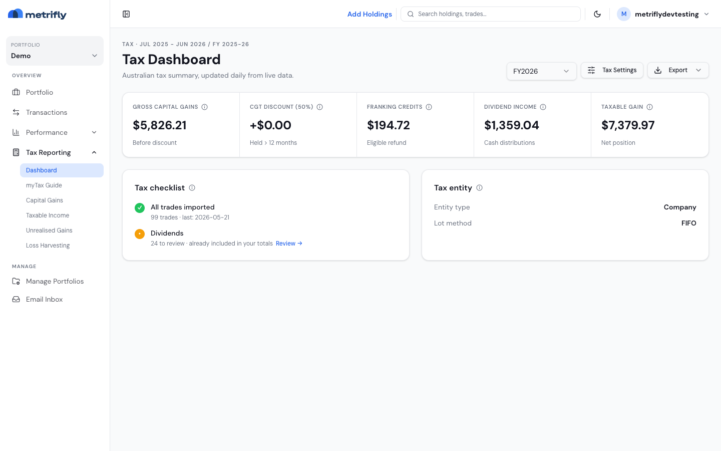Click the Tax Settings button label
The width and height of the screenshot is (721, 451).
pos(619,70)
